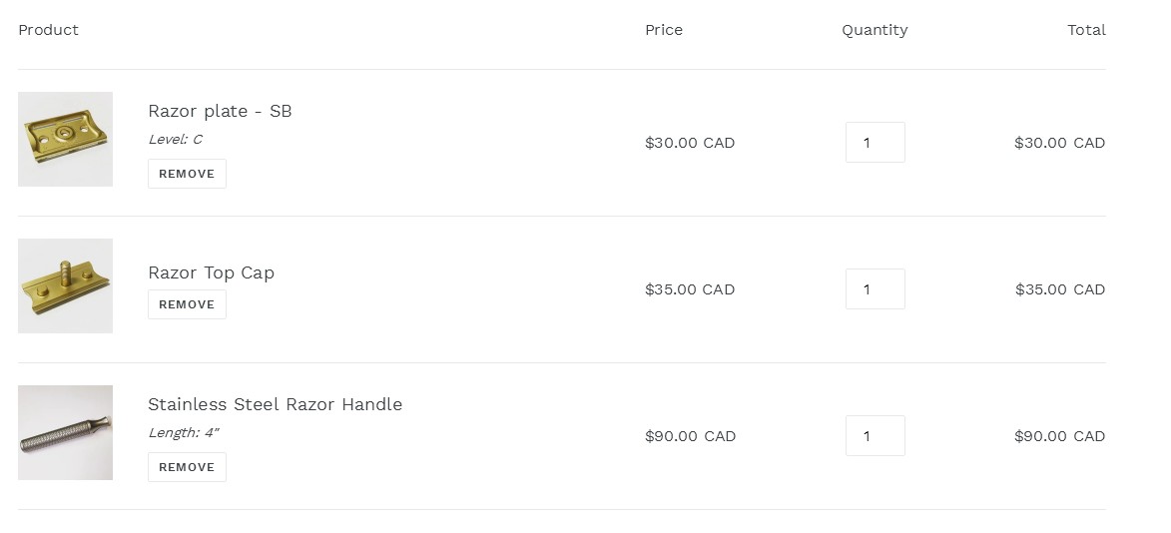Click the Razor Top Cap thumbnail
Image resolution: width=1171 pixels, height=533 pixels.
pyautogui.click(x=65, y=285)
